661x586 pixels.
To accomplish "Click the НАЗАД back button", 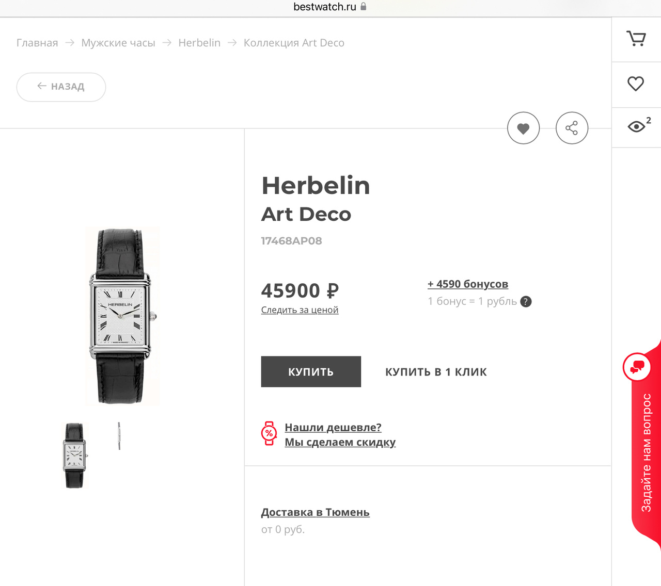I will (61, 87).
